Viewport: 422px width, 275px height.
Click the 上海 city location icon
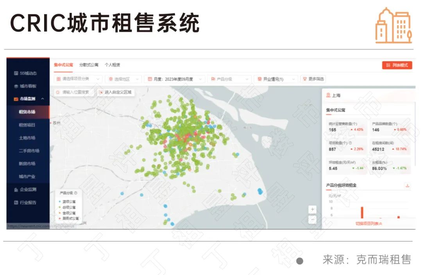328,95
